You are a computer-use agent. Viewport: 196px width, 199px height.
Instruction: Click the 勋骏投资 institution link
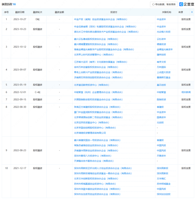coord(161,99)
